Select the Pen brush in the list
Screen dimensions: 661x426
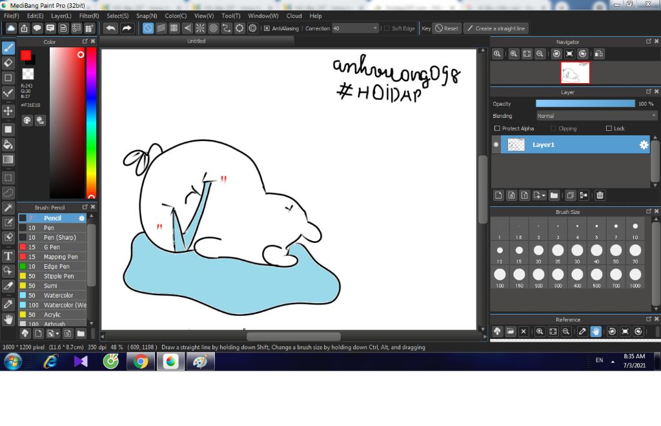(x=52, y=228)
